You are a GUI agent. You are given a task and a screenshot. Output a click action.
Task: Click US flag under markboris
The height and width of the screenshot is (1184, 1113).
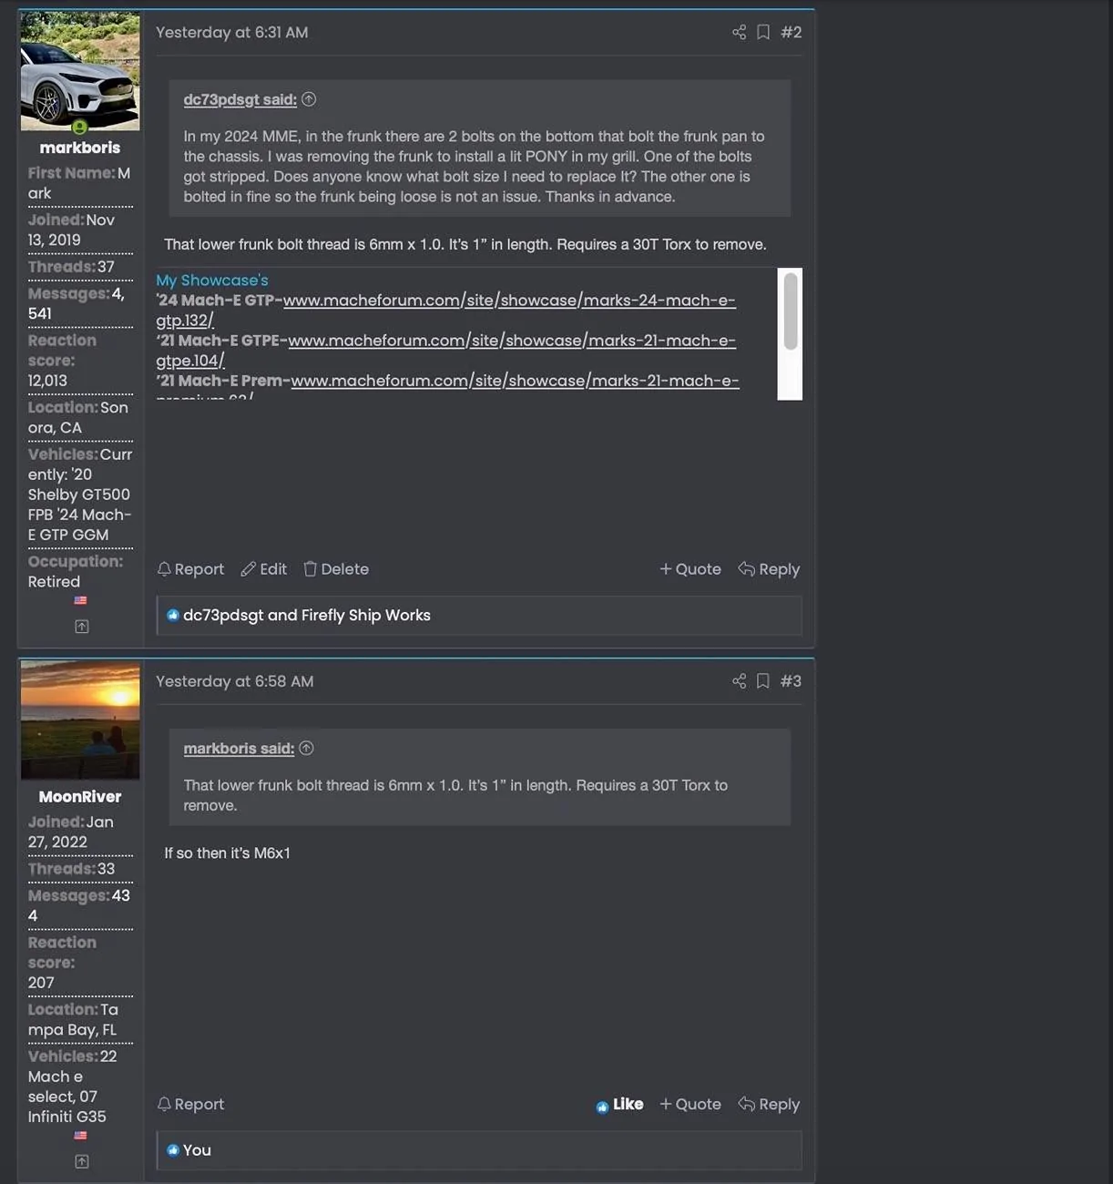point(80,601)
